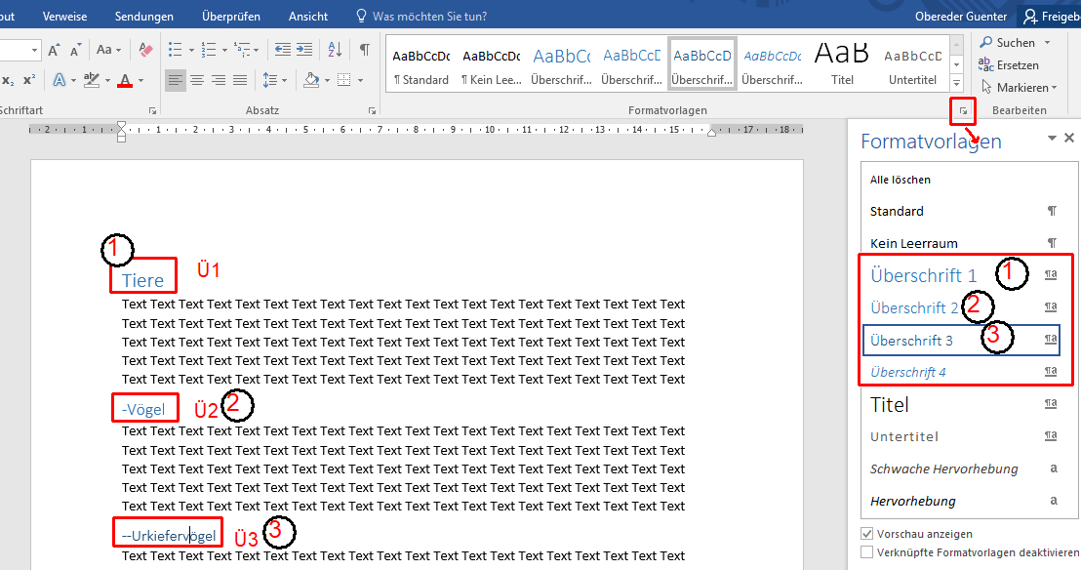Switch to the Sendungen tab
Screen dimensions: 1081x570
[x=144, y=16]
